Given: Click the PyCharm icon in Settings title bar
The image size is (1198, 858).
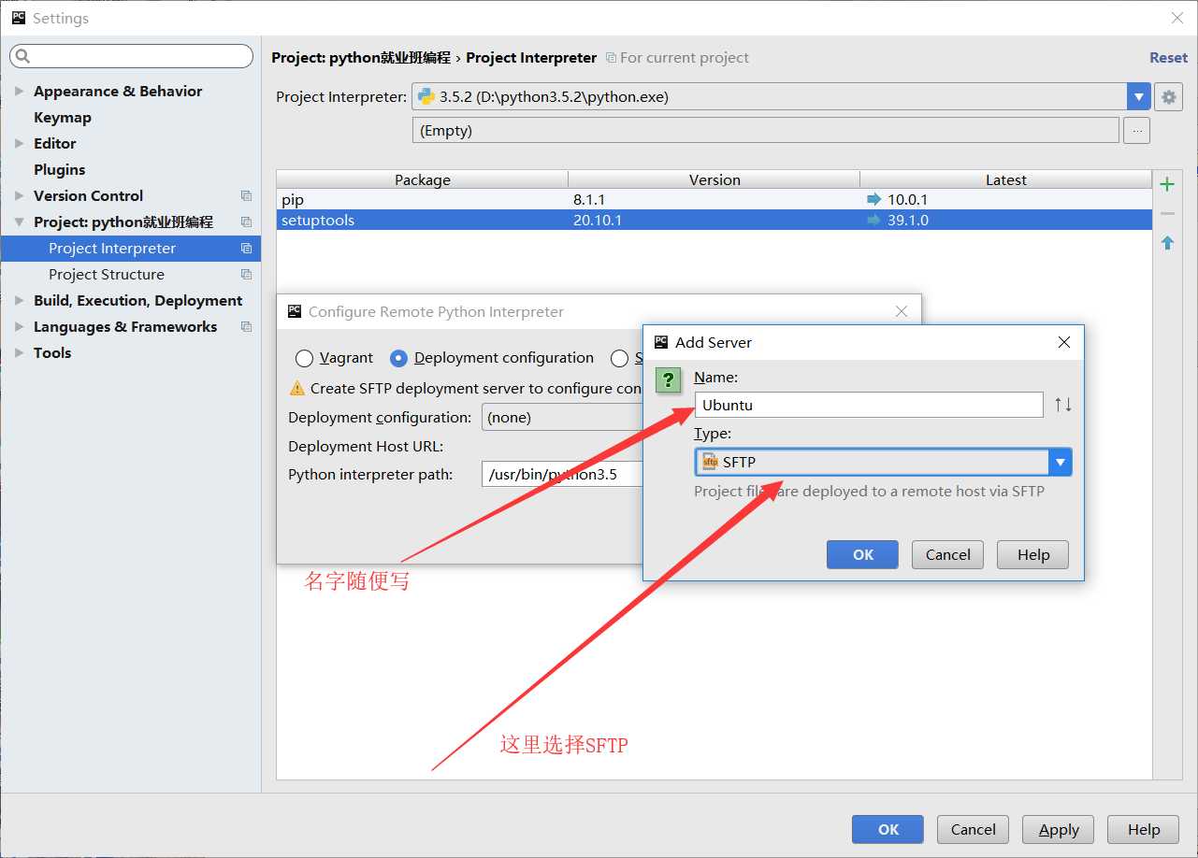Looking at the screenshot, I should click(x=19, y=18).
